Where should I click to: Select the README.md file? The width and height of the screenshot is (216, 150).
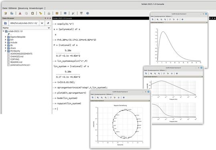[x=16, y=62]
